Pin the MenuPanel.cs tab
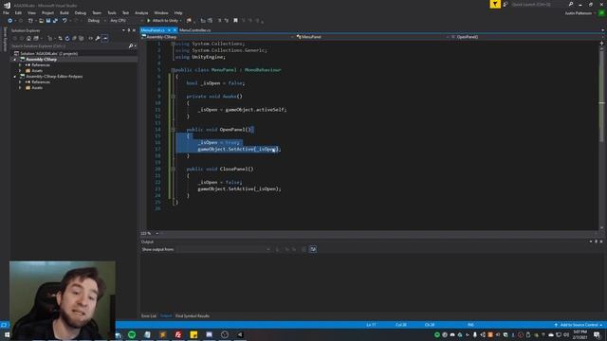Image resolution: width=607 pixels, height=341 pixels. [x=169, y=30]
